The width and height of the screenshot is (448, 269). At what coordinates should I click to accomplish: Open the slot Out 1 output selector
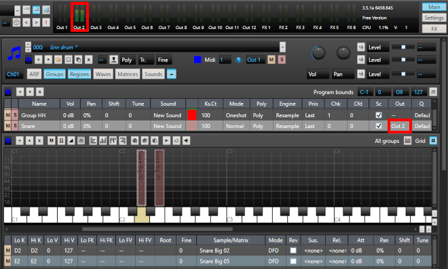tap(255, 60)
